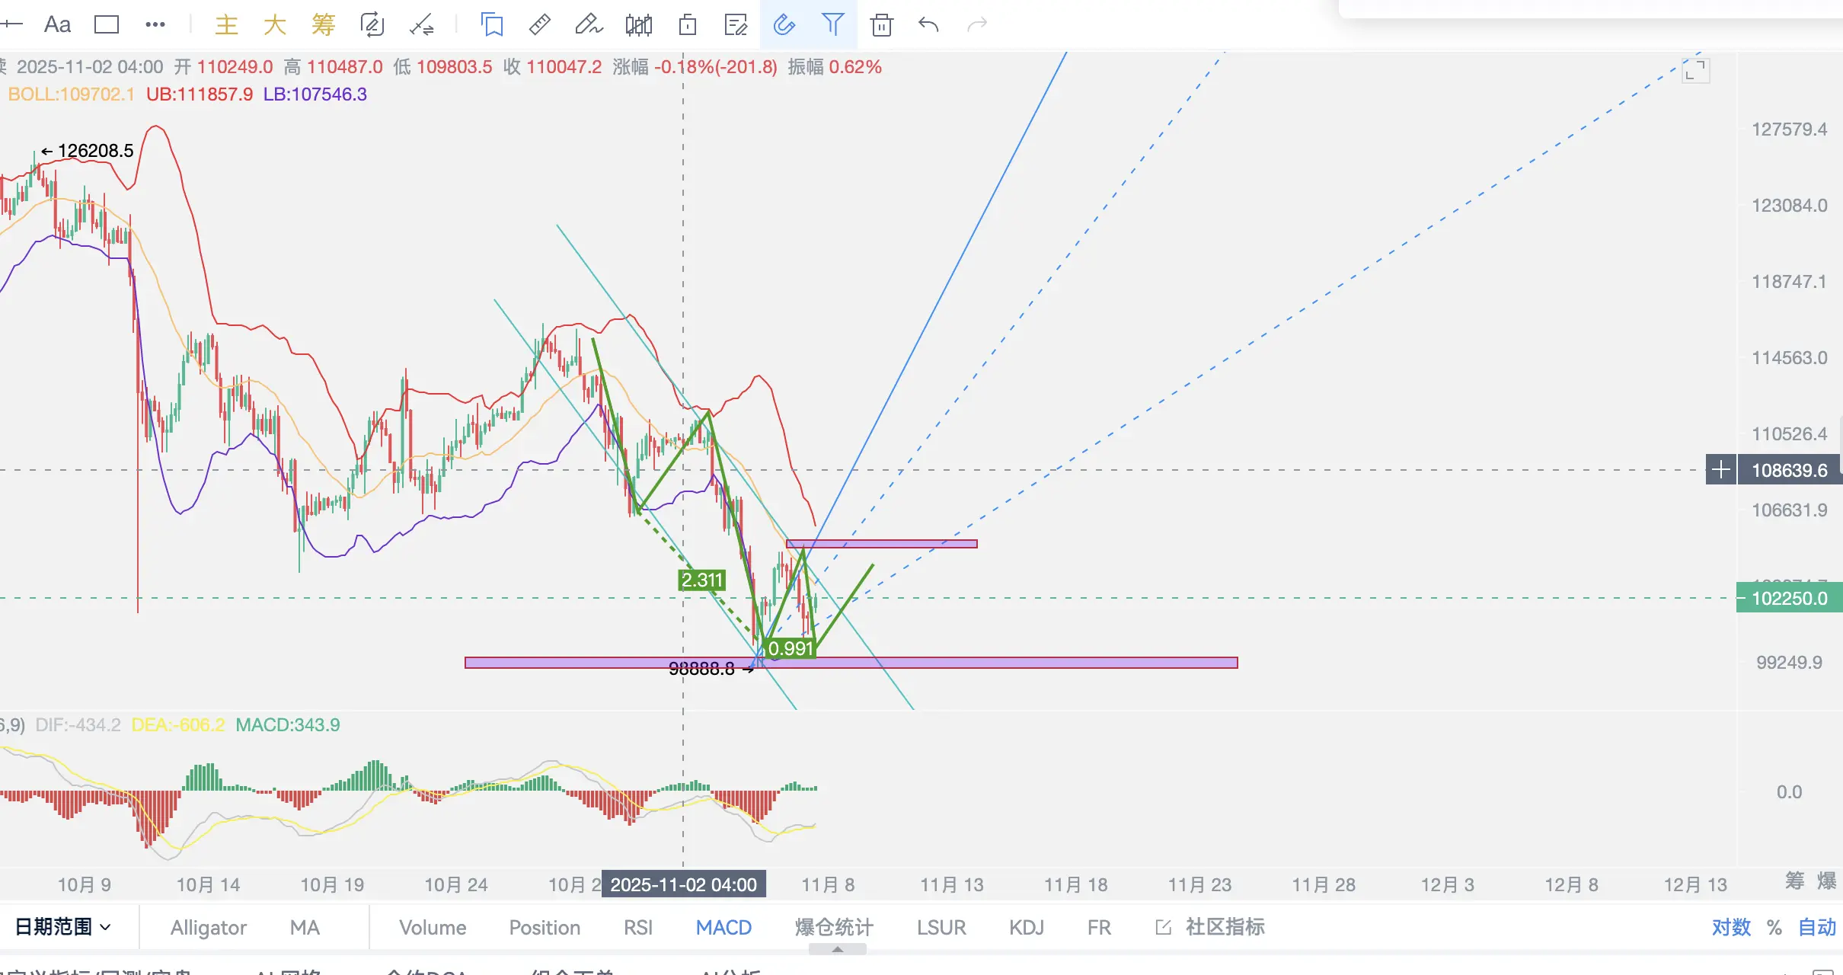Click the ruler measure tool
The width and height of the screenshot is (1843, 975).
click(x=539, y=25)
